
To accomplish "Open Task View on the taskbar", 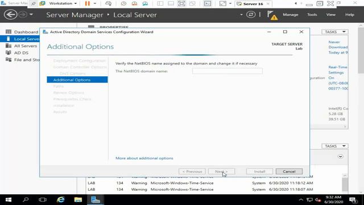I will [43, 200].
